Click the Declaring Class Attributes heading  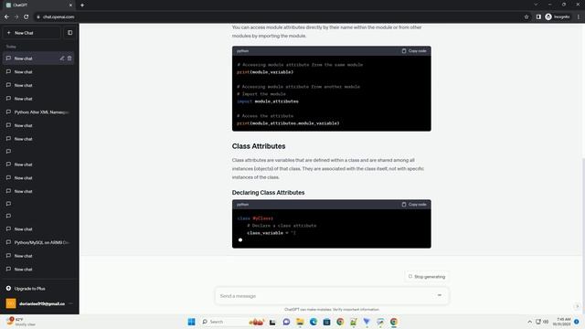[268, 193]
